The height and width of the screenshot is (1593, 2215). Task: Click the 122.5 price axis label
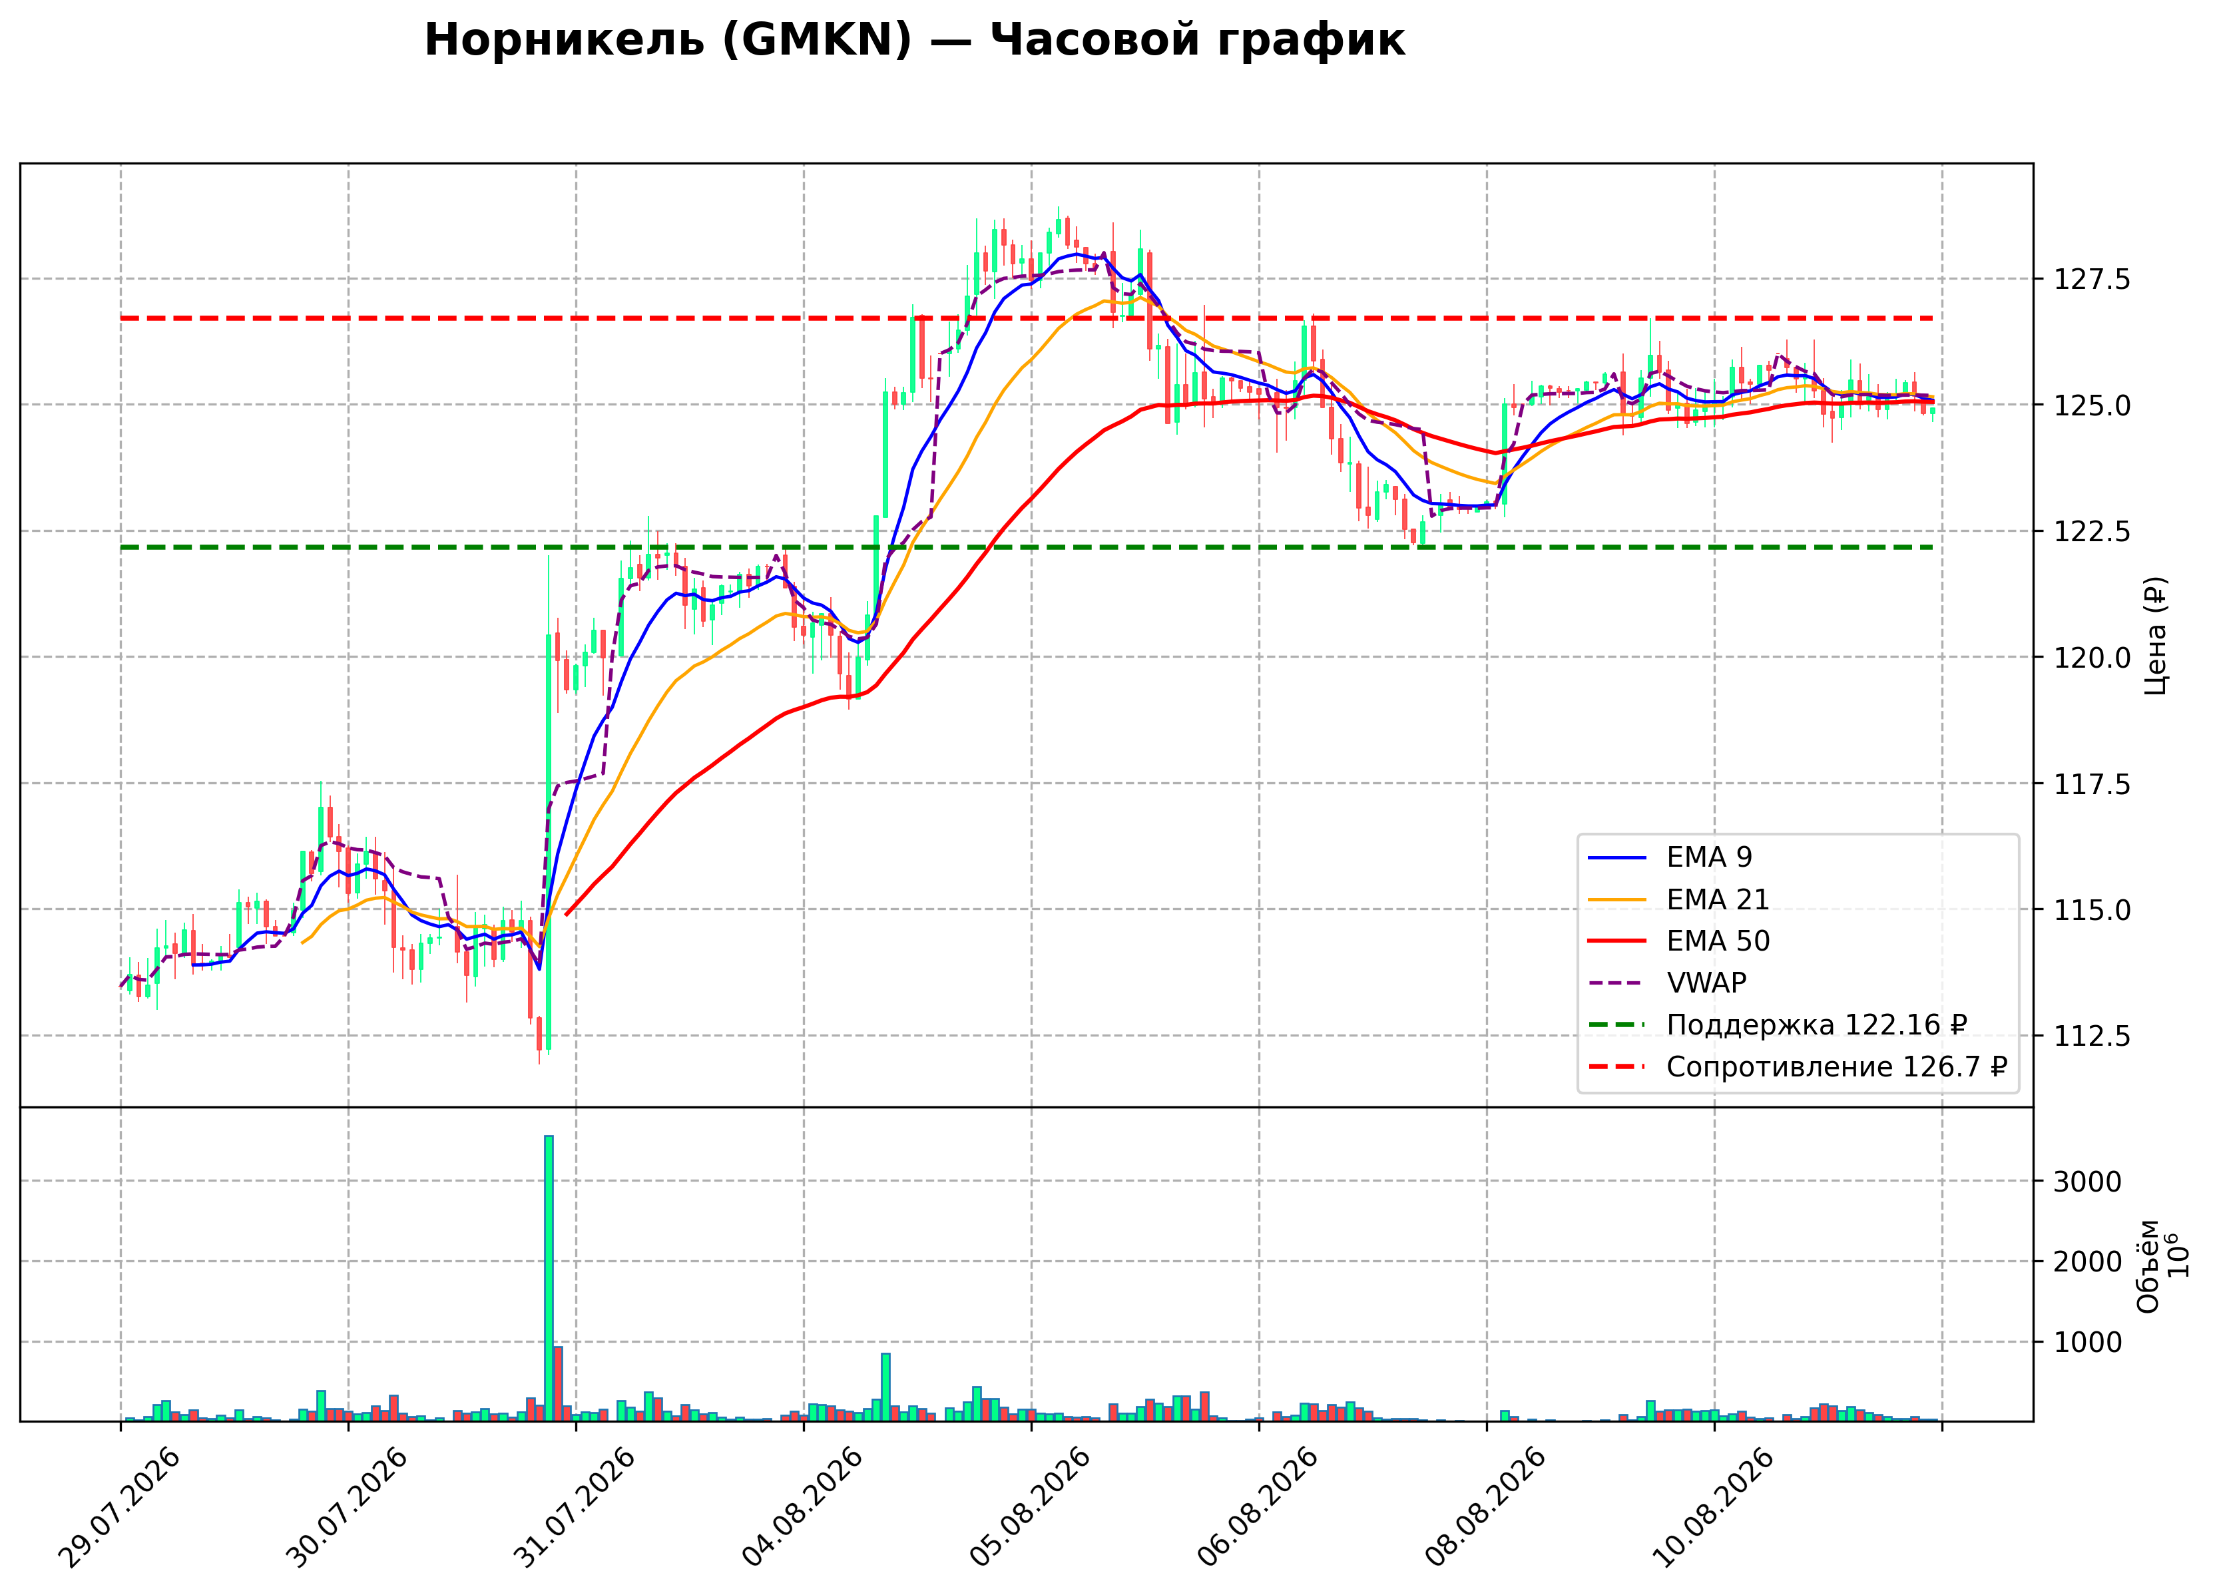2093,531
